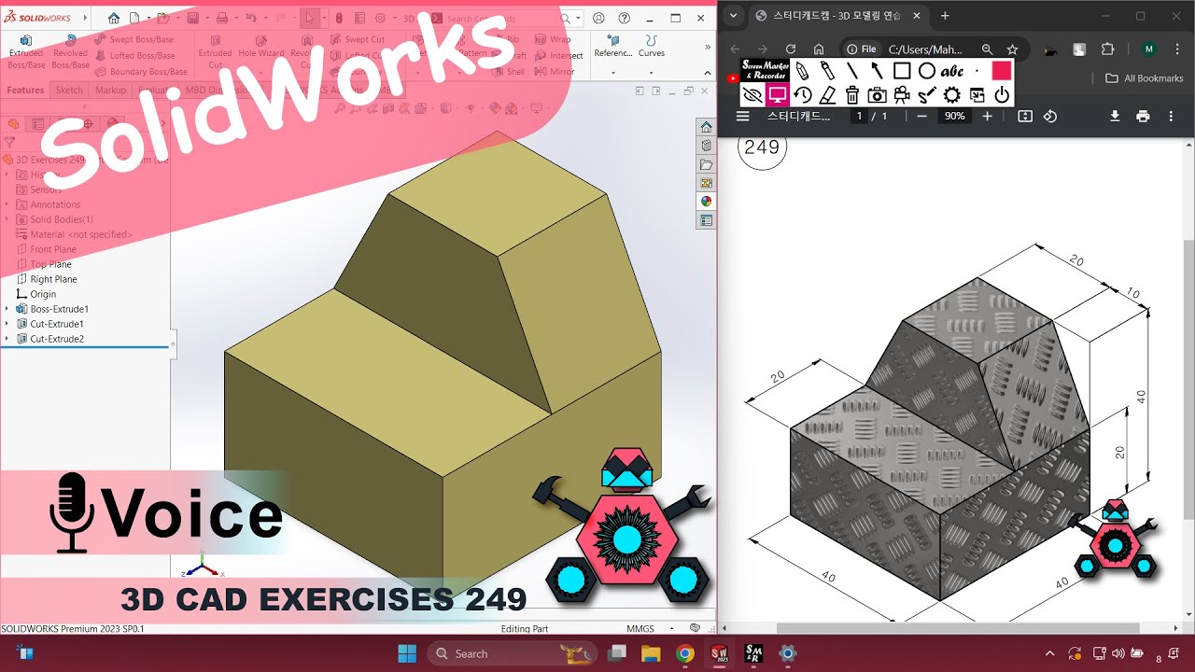Zoom in the PDF with plus button
The height and width of the screenshot is (672, 1195).
[987, 116]
